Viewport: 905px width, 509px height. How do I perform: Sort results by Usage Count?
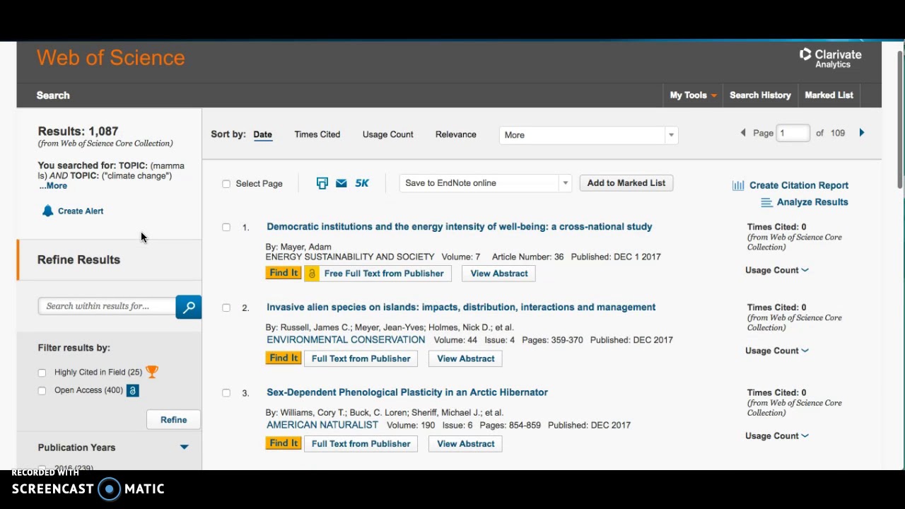click(387, 134)
